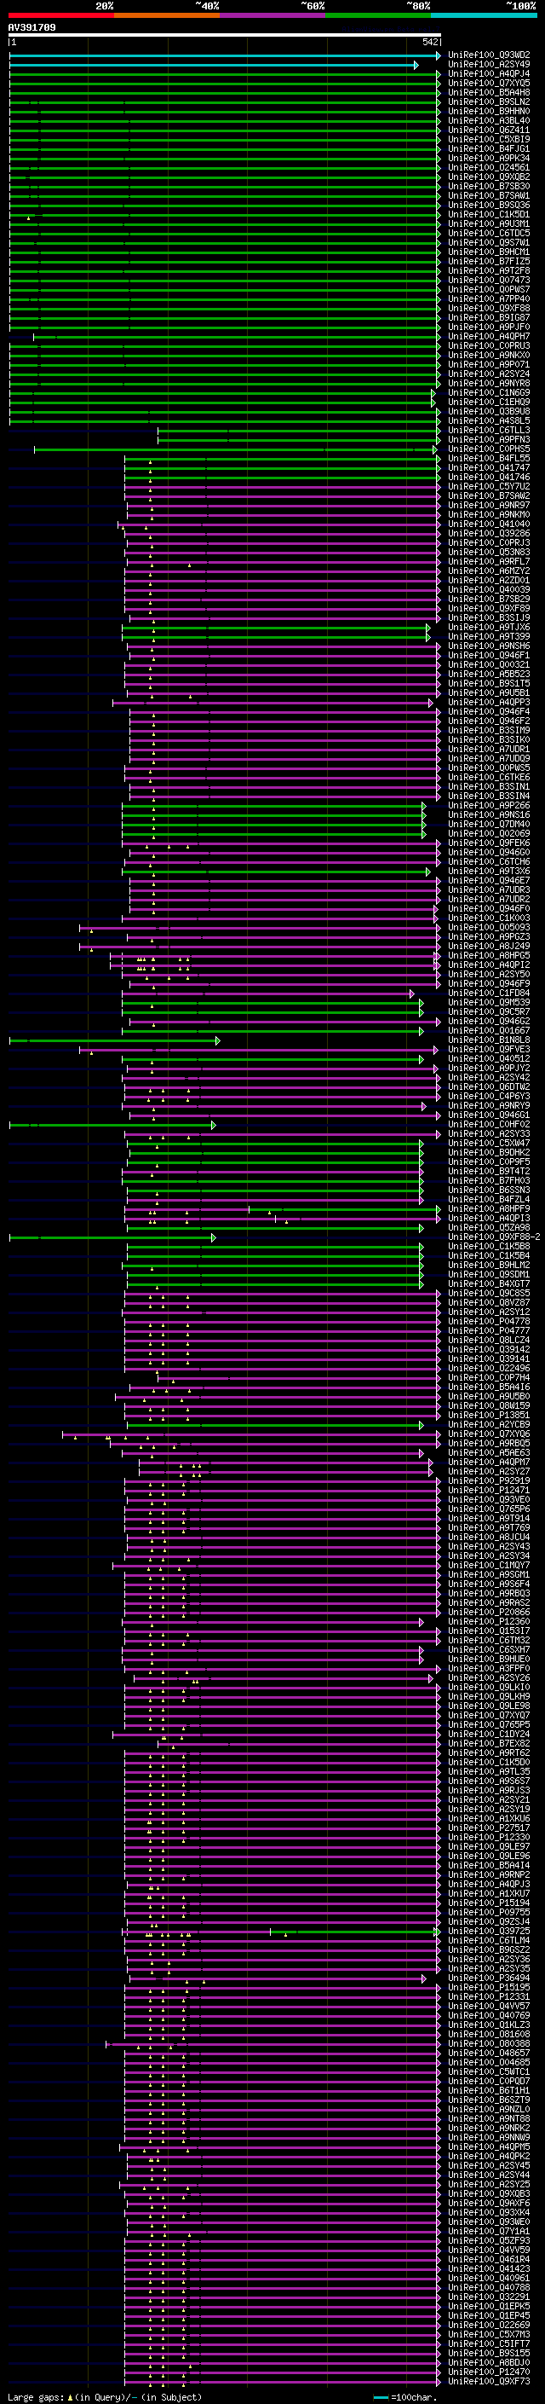Select hit label UniRef100_C6TLL3
This screenshot has width=545, height=2404.
click(489, 430)
